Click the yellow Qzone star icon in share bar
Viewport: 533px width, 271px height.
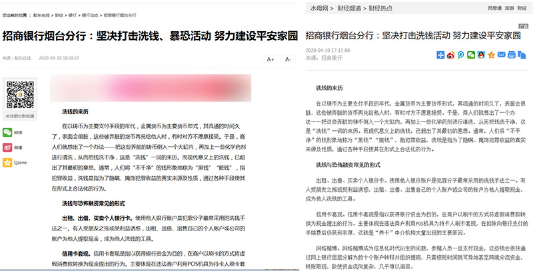491,55
